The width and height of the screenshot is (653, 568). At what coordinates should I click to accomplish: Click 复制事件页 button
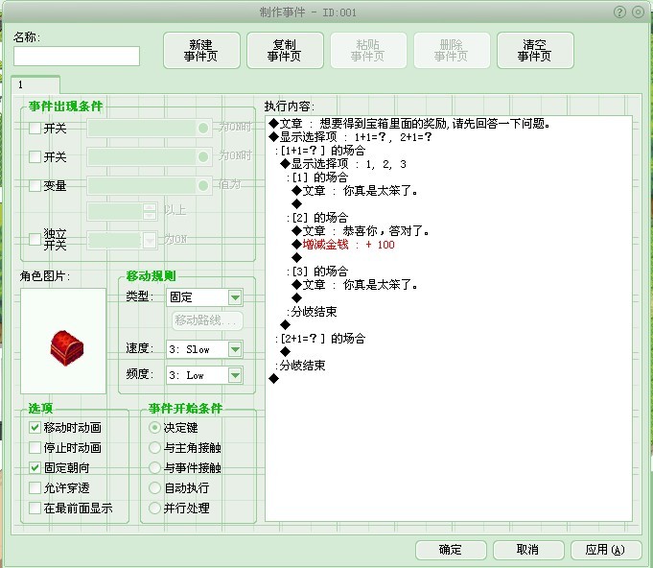click(285, 51)
